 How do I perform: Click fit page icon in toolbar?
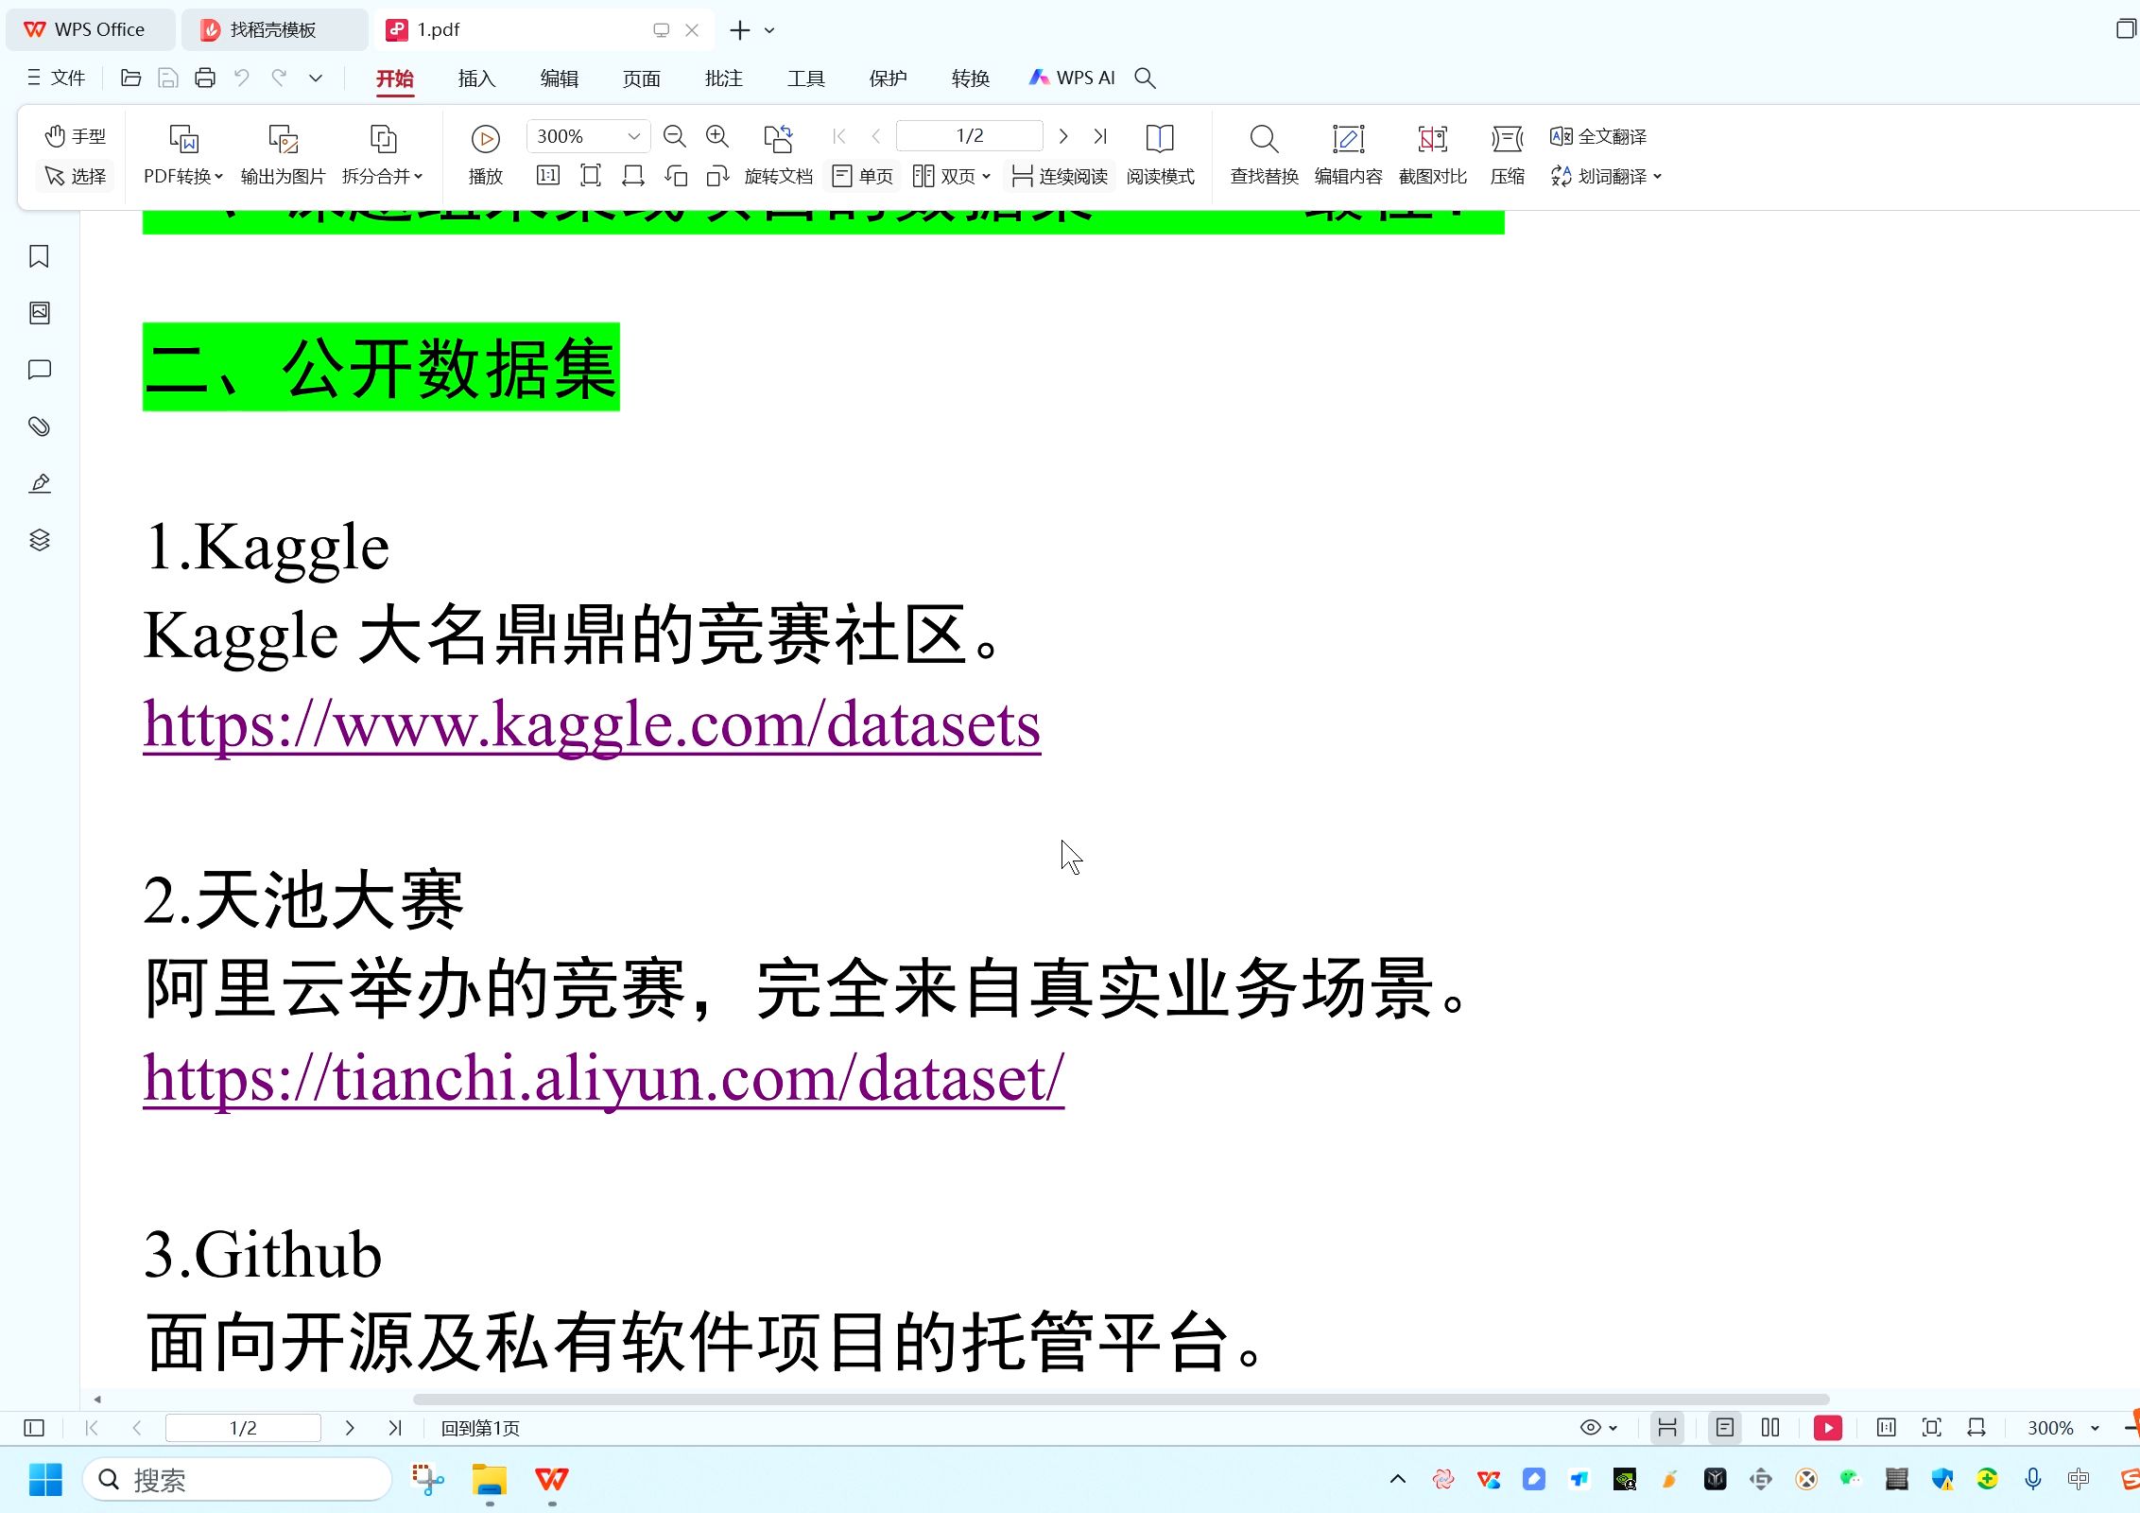click(591, 175)
